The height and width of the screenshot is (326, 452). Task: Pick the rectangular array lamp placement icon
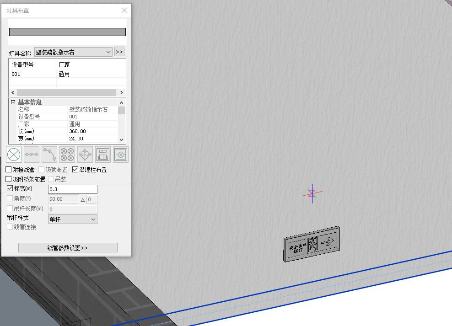point(67,155)
